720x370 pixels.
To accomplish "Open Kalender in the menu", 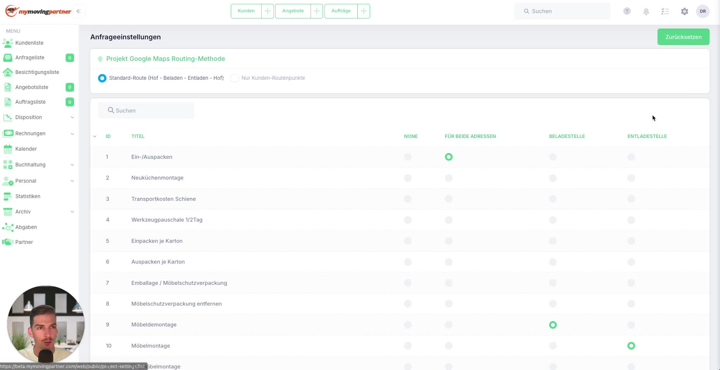I will coord(26,149).
